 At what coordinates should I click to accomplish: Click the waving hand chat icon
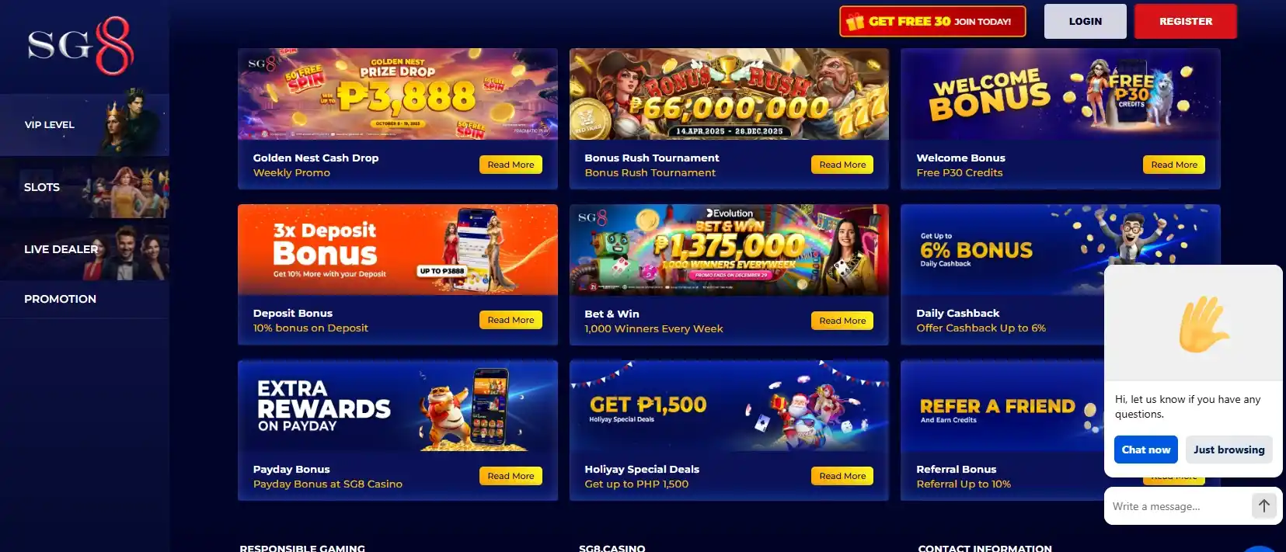pos(1203,325)
